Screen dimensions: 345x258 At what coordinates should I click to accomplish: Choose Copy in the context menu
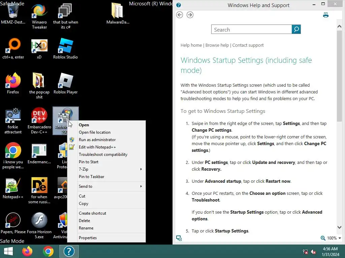[x=106, y=204]
